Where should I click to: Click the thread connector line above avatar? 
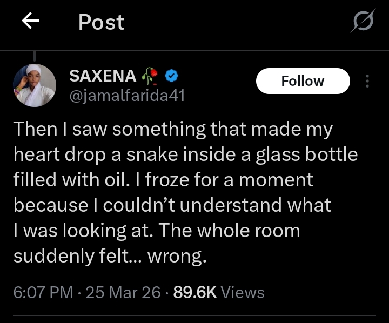[35, 56]
